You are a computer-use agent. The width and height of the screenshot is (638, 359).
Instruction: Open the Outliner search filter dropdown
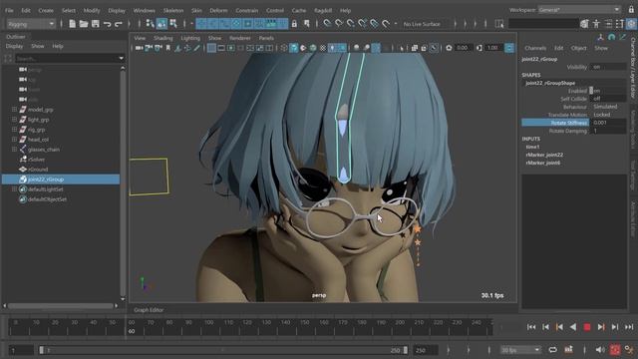pos(121,58)
